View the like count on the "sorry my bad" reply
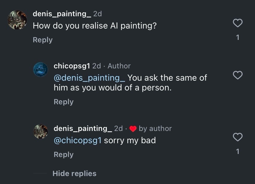Screen dimensions: 255x184 [x=237, y=151]
